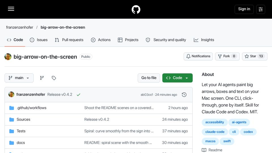Select the ai-agents topic tag
Viewport: 272px width, 153px height.
(239, 122)
